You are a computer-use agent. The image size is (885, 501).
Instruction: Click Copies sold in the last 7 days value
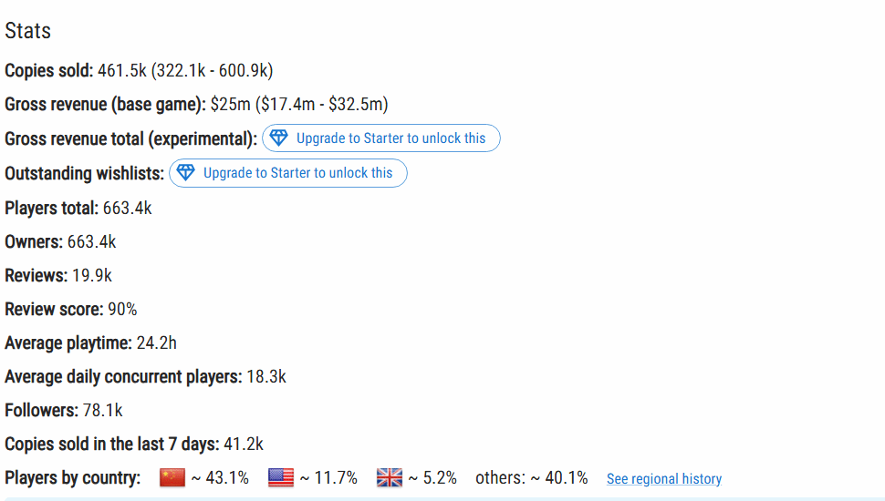(x=244, y=445)
